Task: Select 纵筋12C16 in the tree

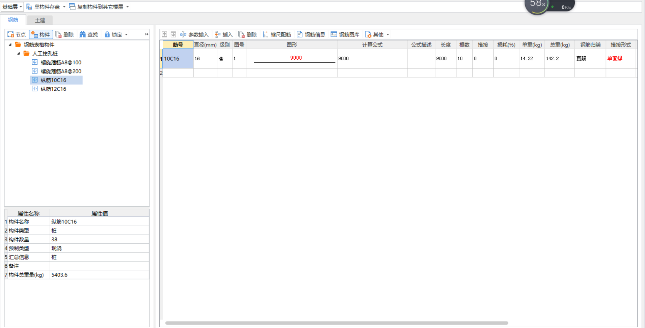Action: 53,89
